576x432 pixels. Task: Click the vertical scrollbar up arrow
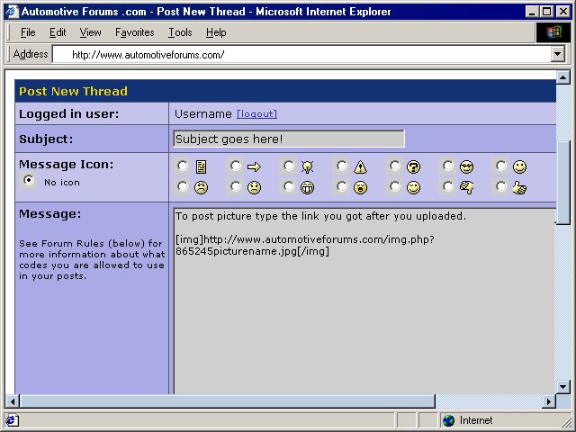click(563, 77)
